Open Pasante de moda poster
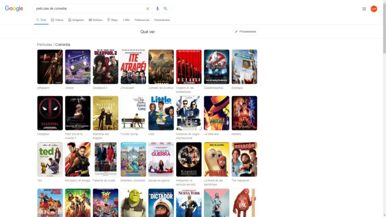 point(106,160)
